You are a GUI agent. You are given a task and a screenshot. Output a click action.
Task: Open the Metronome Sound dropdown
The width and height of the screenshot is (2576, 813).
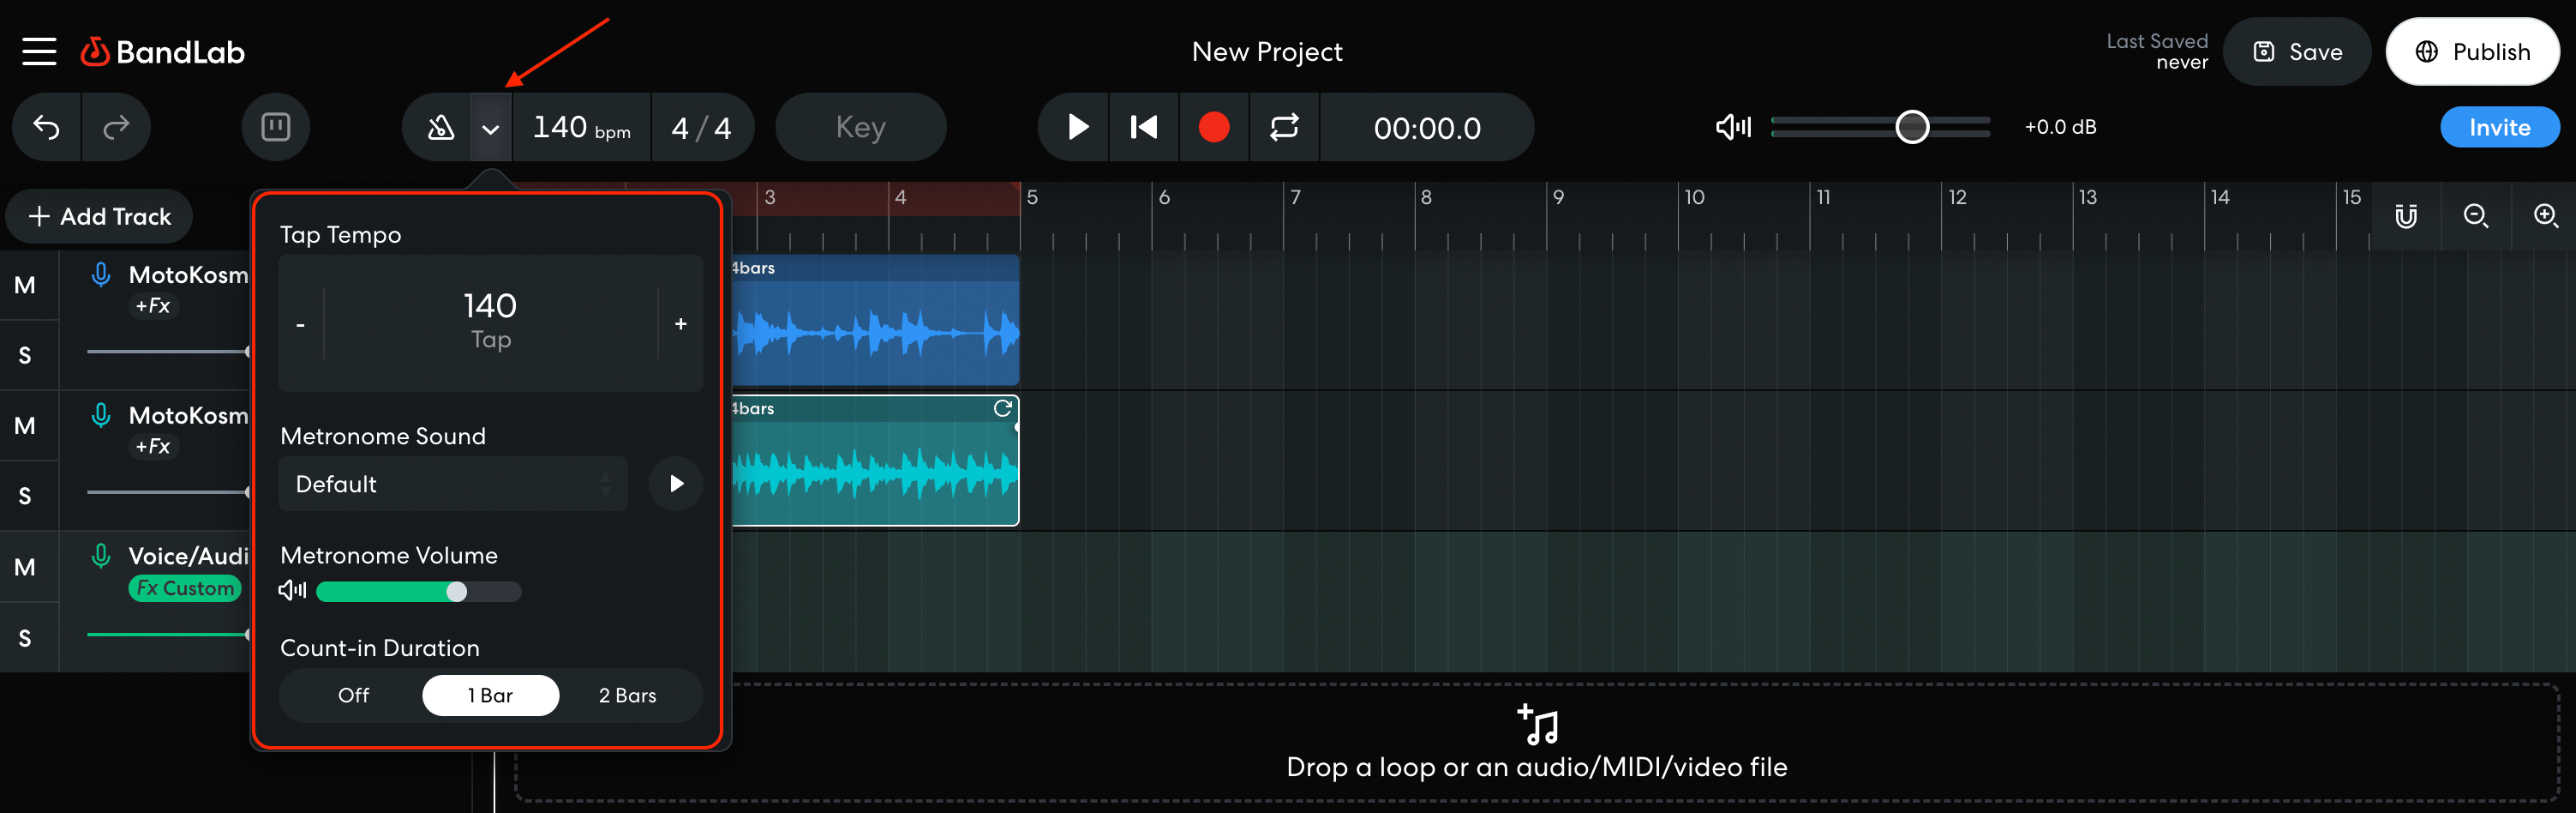pyautogui.click(x=452, y=484)
